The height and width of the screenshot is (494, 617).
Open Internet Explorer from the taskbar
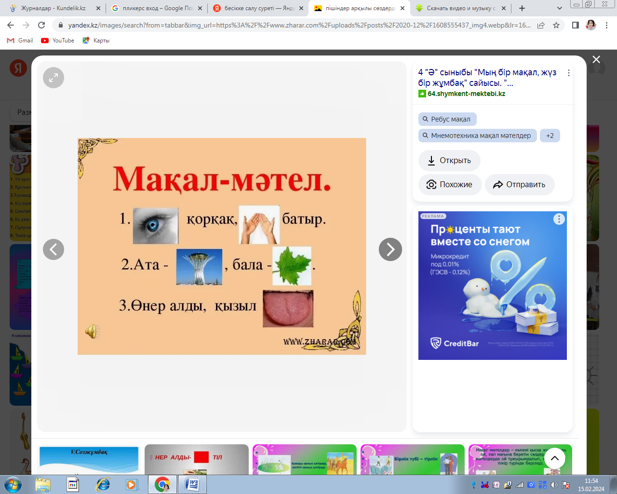click(x=103, y=484)
